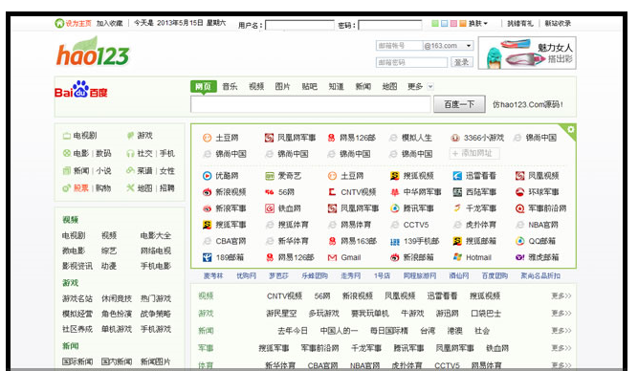
Task: Select the 地图 search tab
Action: pos(389,86)
